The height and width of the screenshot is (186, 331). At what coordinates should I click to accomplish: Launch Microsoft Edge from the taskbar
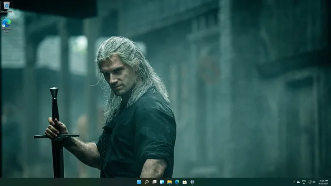click(177, 182)
